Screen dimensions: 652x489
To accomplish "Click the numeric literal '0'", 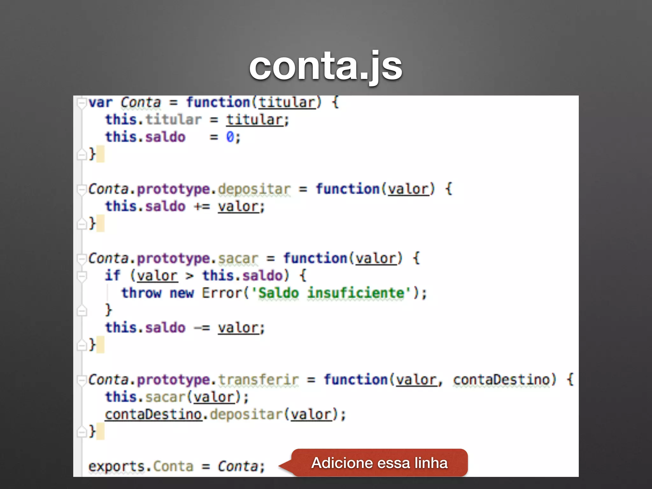I will coord(230,137).
